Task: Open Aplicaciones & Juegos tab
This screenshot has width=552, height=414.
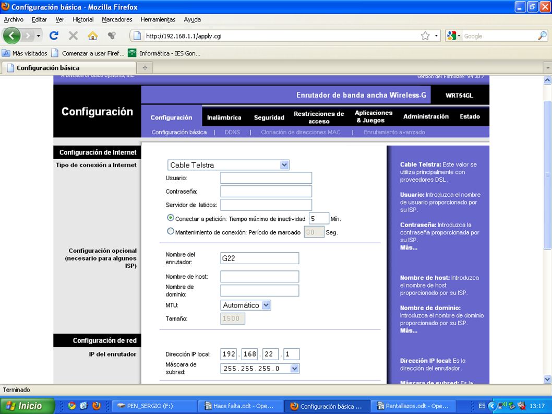Action: pyautogui.click(x=373, y=116)
